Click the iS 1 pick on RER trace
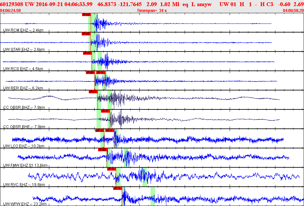 click(x=101, y=72)
